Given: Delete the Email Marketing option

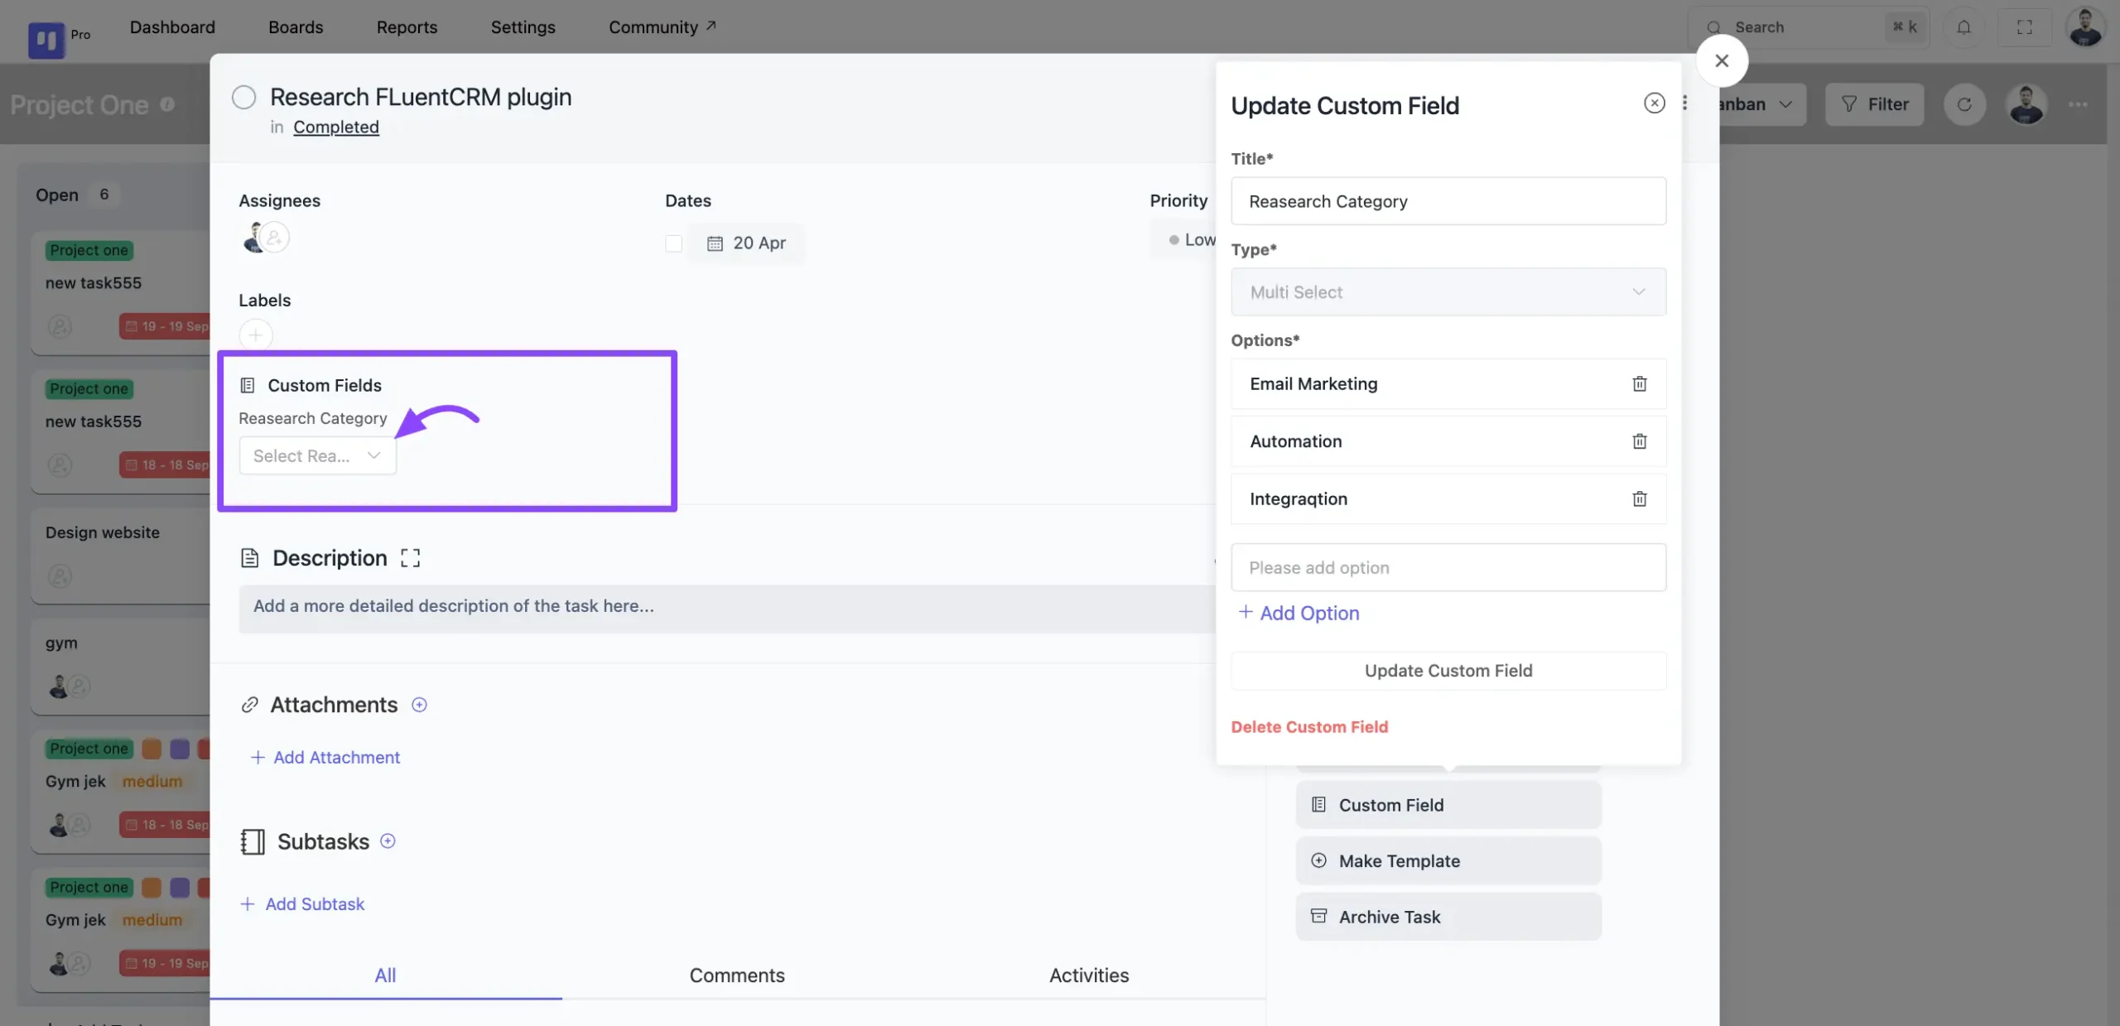Looking at the screenshot, I should click(1639, 383).
